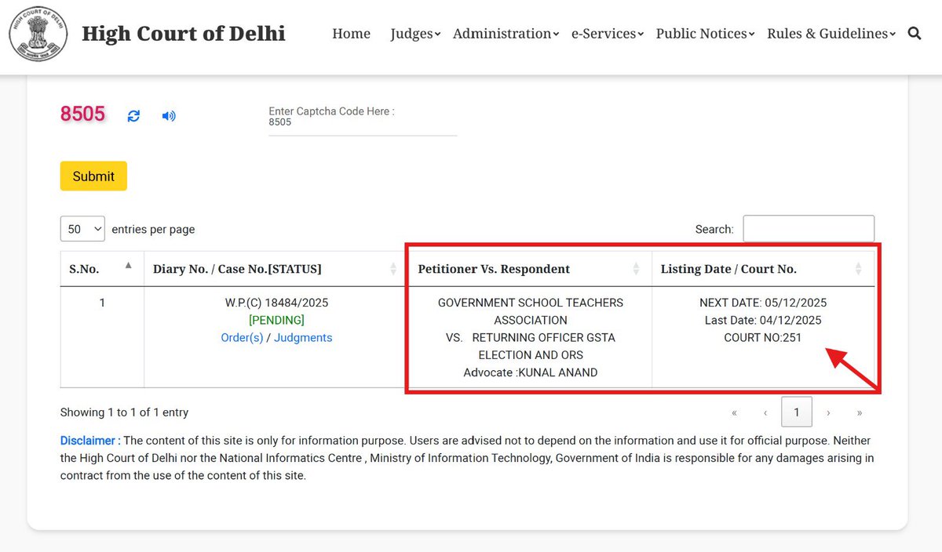
Task: Sort by S.No. column arrow
Action: pos(129,266)
